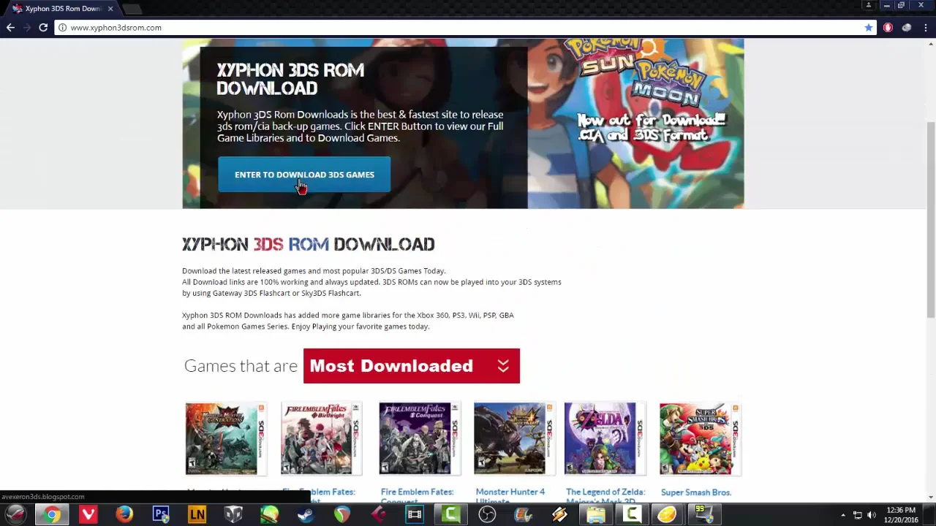Click the Fire Emblem Fates: Conquest link

tap(417, 495)
